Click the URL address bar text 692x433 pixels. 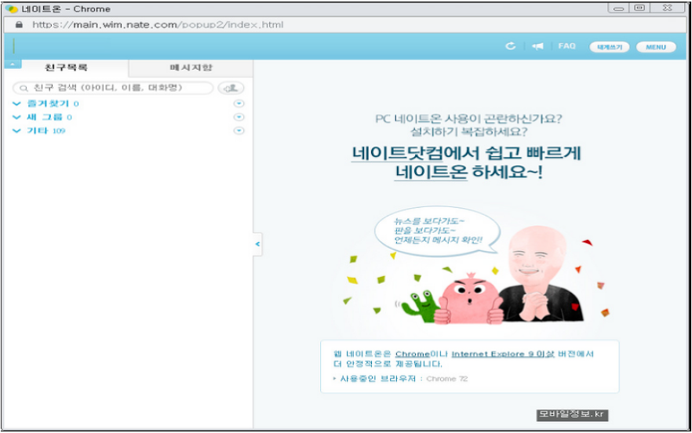pyautogui.click(x=158, y=25)
